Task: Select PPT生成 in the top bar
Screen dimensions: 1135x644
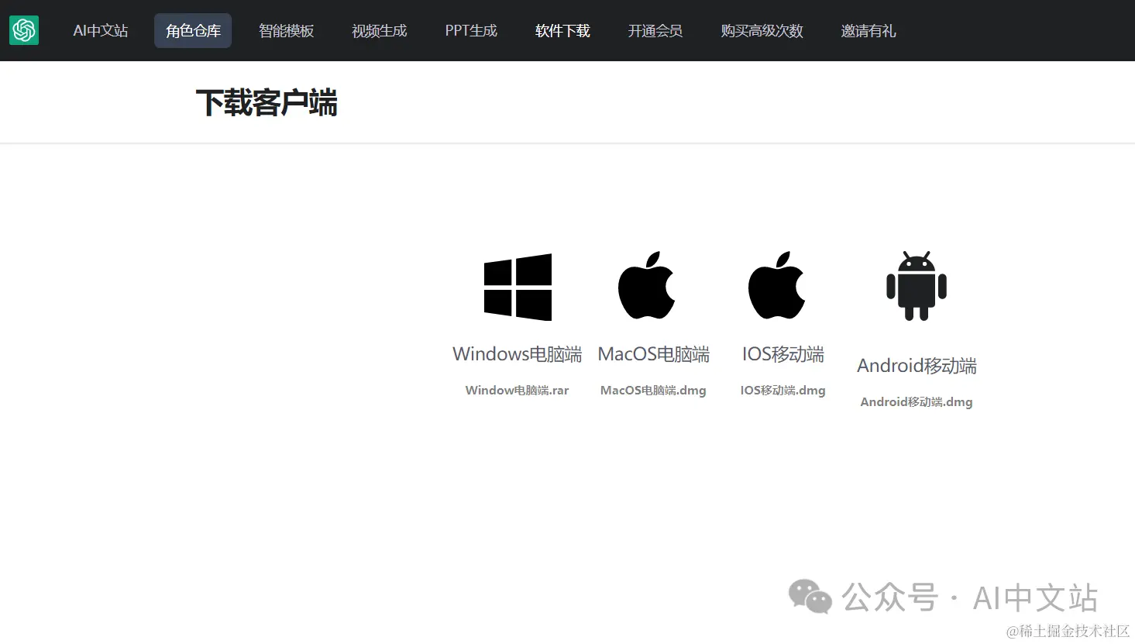Action: tap(471, 31)
